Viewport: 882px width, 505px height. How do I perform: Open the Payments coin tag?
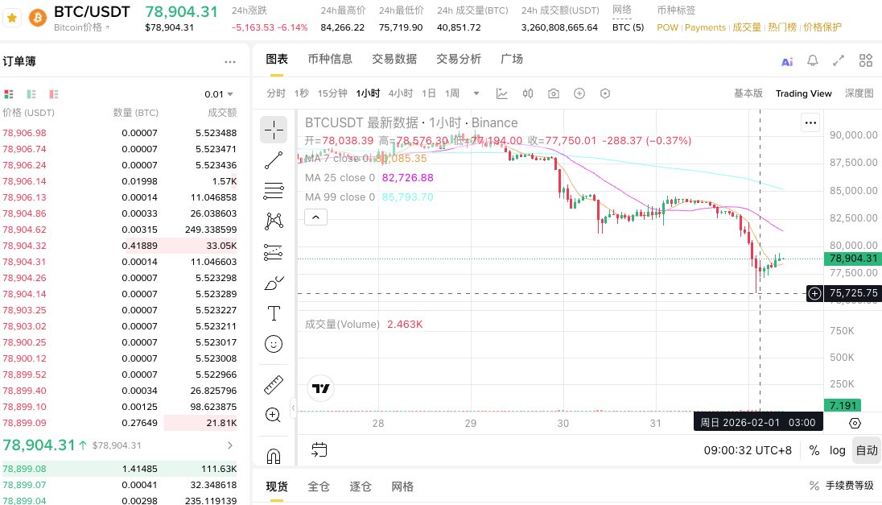tap(705, 27)
